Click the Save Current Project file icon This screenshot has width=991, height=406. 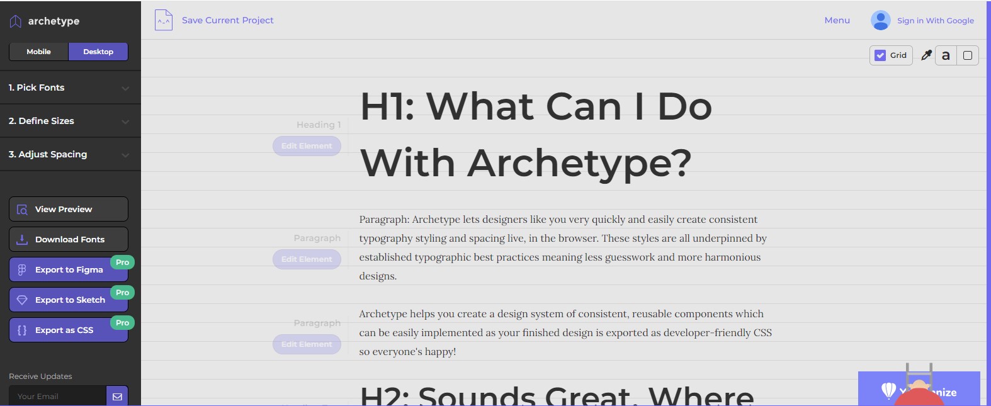(164, 20)
